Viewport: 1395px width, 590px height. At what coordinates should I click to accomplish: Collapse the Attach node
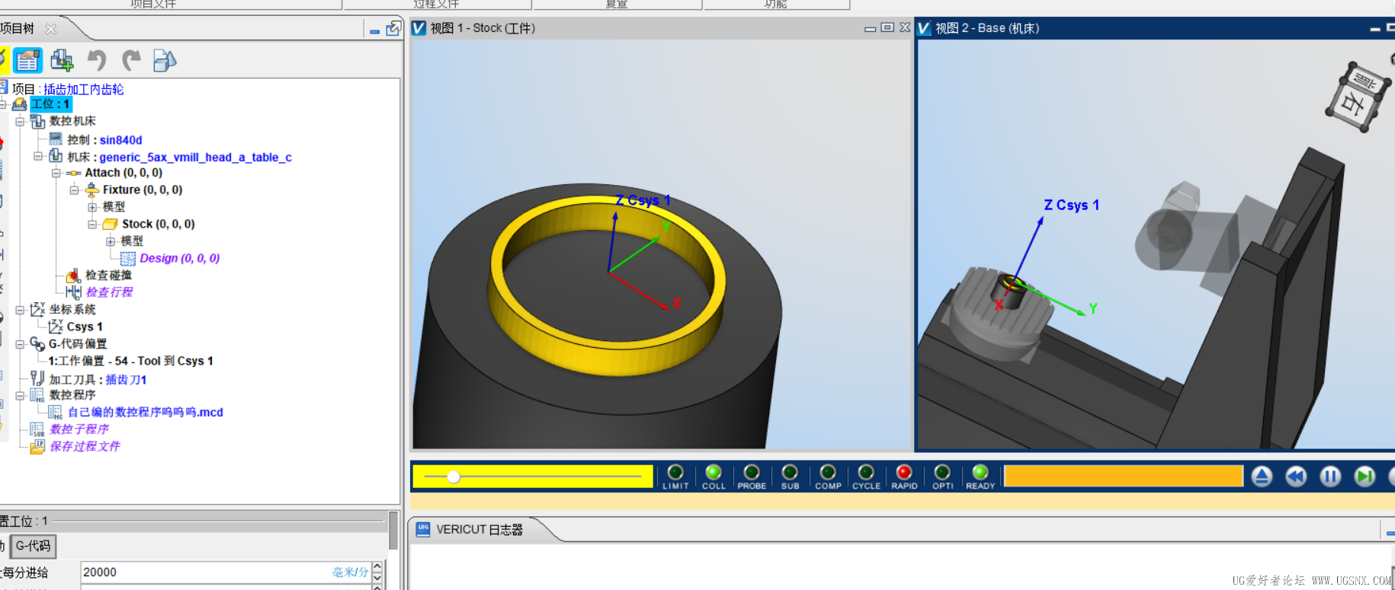pos(56,173)
